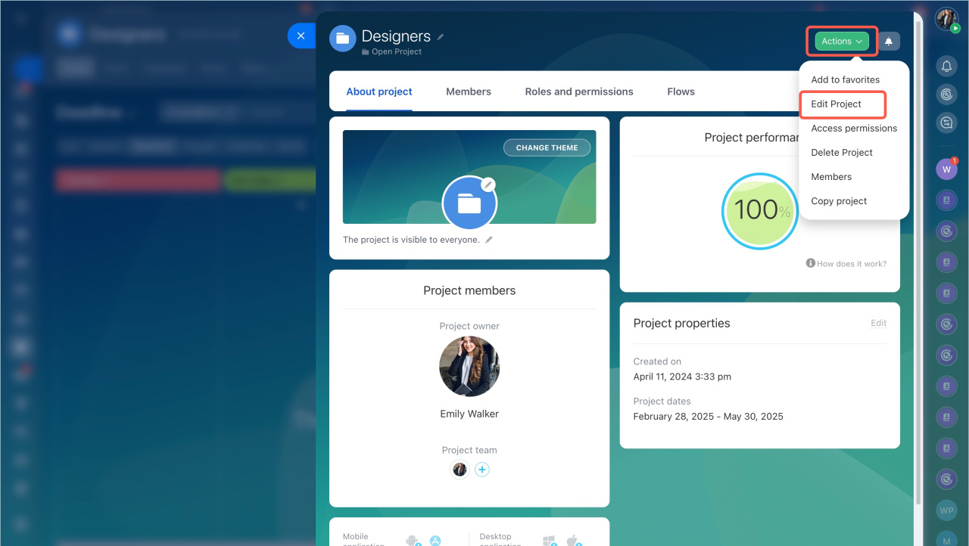Click Emily Walker's project owner photo

tap(469, 367)
